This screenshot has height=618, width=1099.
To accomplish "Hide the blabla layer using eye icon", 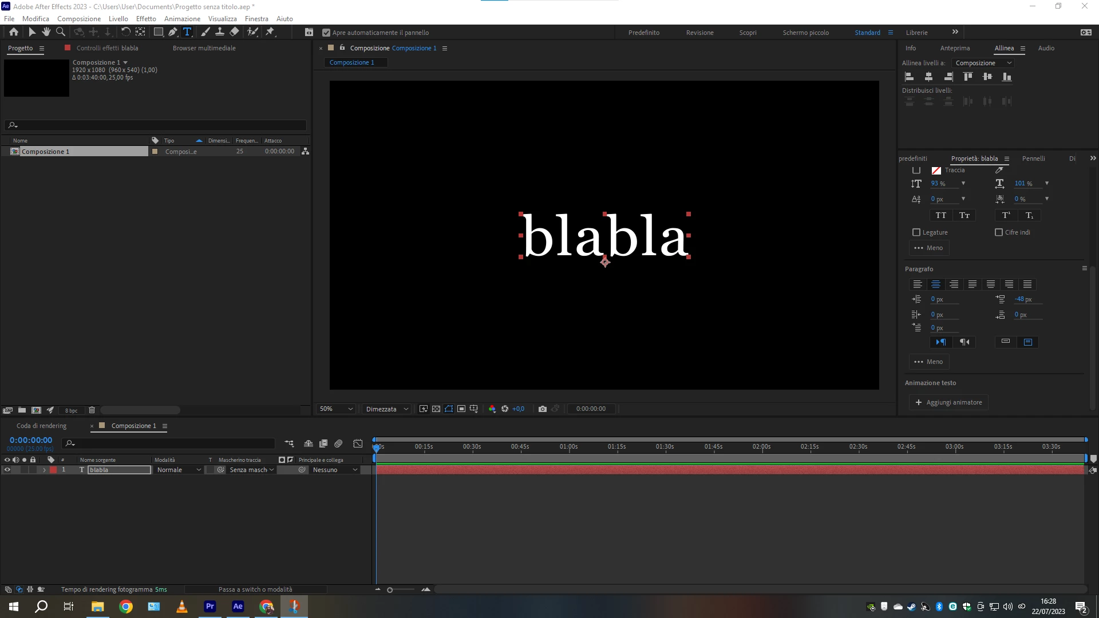I will [x=7, y=470].
